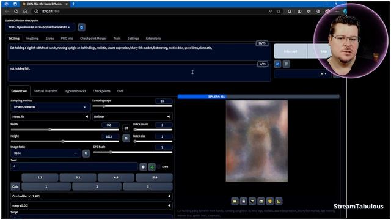Toggle the Extra seed checkbox
Viewport: 391px width, 220px height.
click(159, 167)
